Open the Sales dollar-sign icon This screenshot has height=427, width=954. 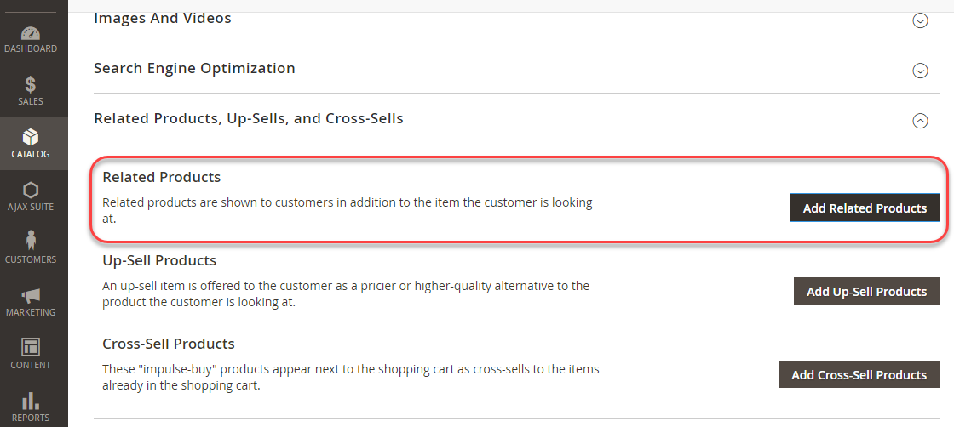pyautogui.click(x=31, y=85)
